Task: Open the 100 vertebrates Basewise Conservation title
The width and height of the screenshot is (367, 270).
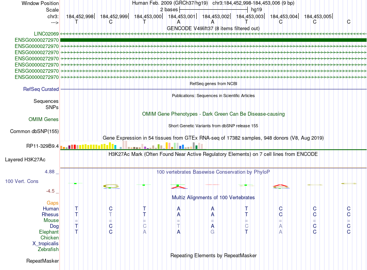Action: 213,172
